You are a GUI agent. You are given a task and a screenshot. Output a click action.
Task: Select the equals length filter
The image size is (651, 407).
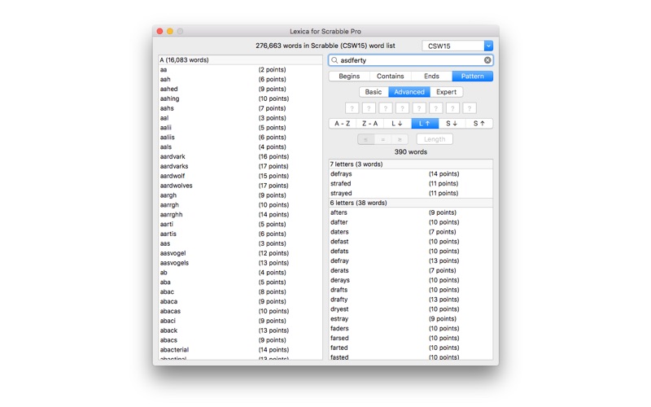pyautogui.click(x=382, y=139)
